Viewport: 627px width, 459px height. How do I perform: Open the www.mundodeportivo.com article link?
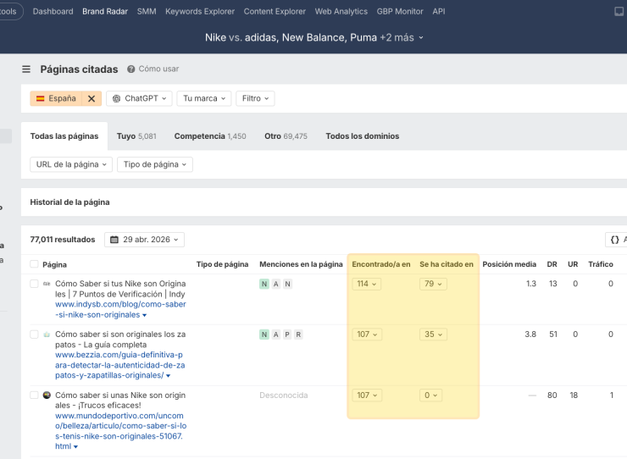pyautogui.click(x=121, y=431)
